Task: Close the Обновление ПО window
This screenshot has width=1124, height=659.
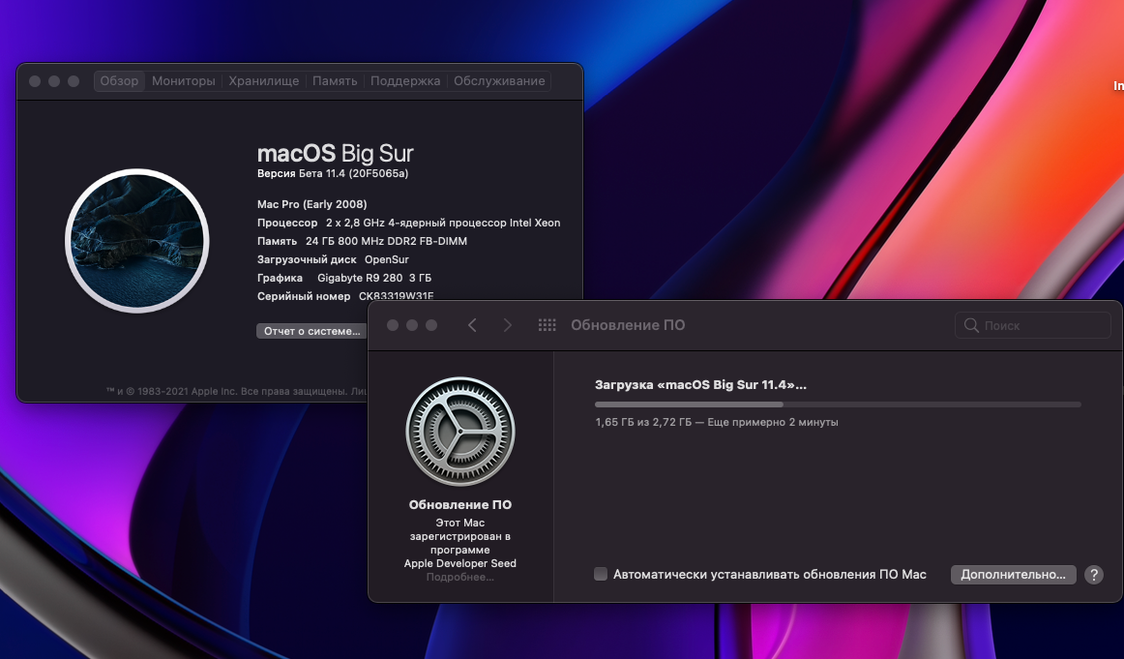Action: tap(392, 325)
